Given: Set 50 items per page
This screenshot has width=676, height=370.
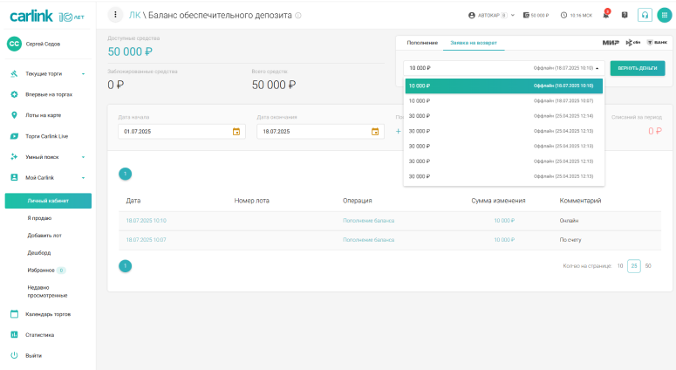Looking at the screenshot, I should tap(648, 265).
